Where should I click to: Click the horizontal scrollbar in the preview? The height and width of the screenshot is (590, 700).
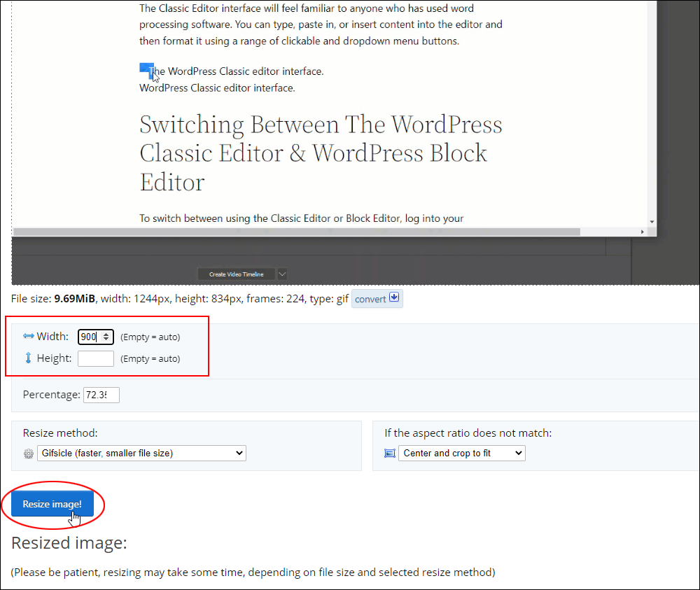click(x=297, y=232)
